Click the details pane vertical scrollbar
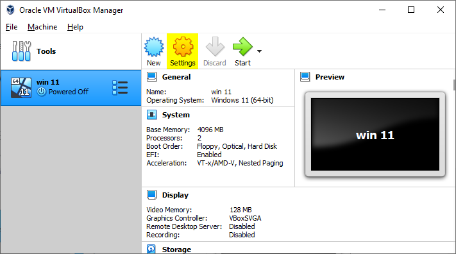The height and width of the screenshot is (254, 456). [x=454, y=85]
